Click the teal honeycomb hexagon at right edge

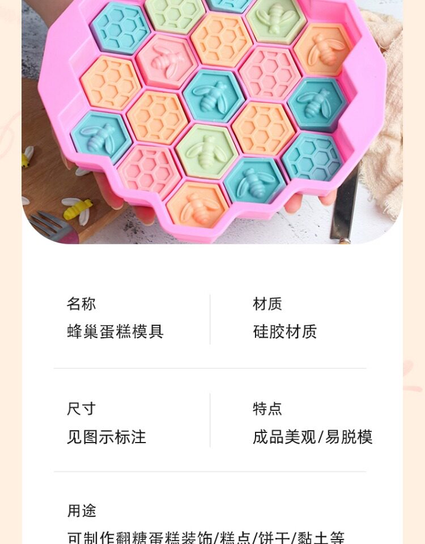[312, 156]
